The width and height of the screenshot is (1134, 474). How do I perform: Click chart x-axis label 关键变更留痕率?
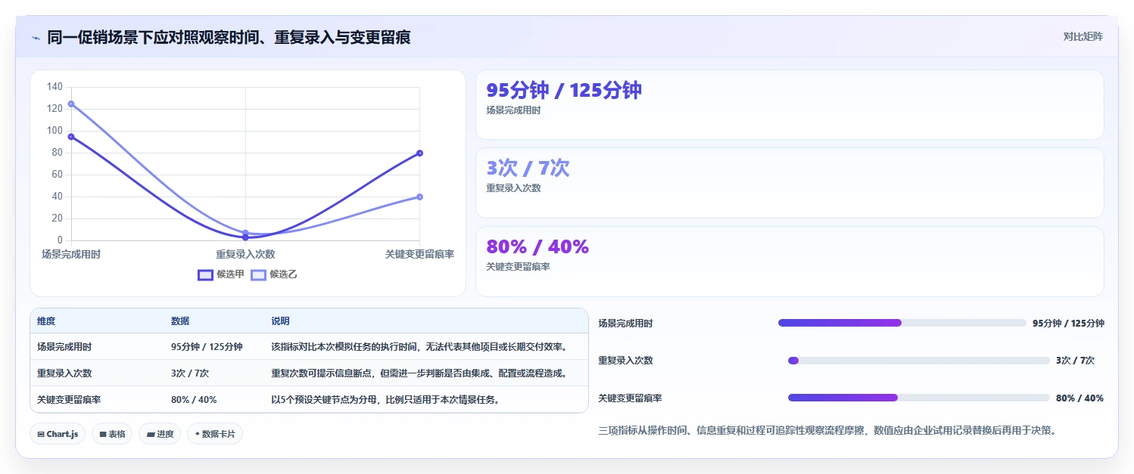pos(419,255)
